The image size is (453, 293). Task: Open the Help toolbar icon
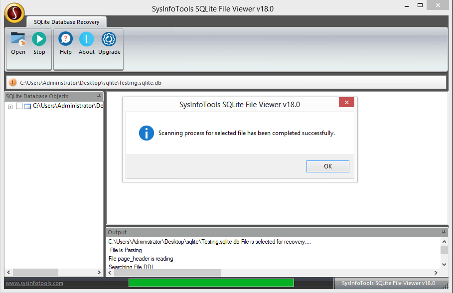[66, 39]
